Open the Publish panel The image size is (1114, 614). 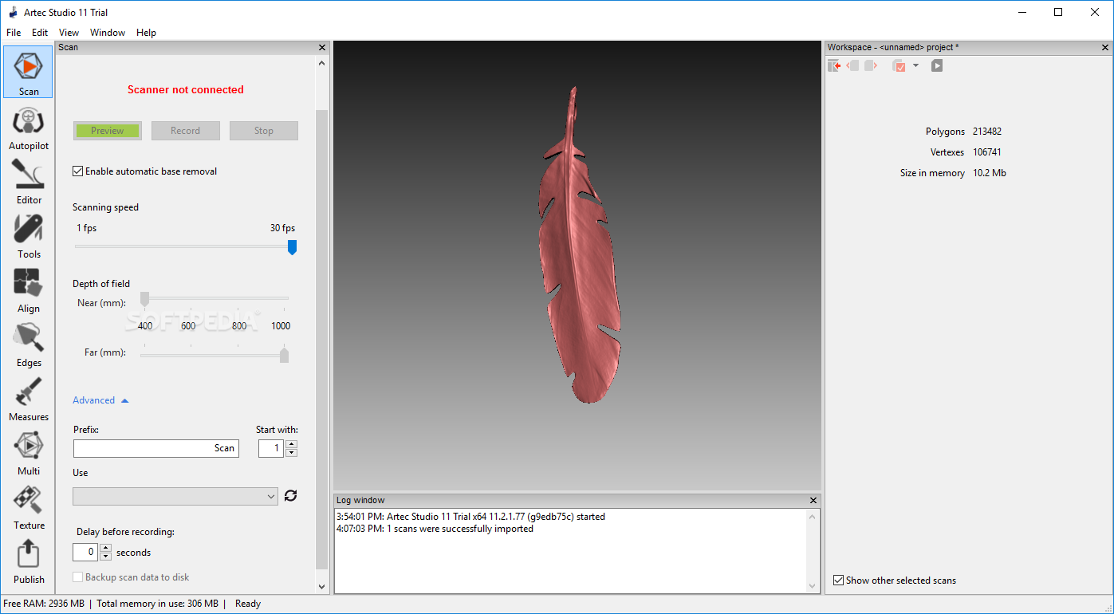pos(29,560)
